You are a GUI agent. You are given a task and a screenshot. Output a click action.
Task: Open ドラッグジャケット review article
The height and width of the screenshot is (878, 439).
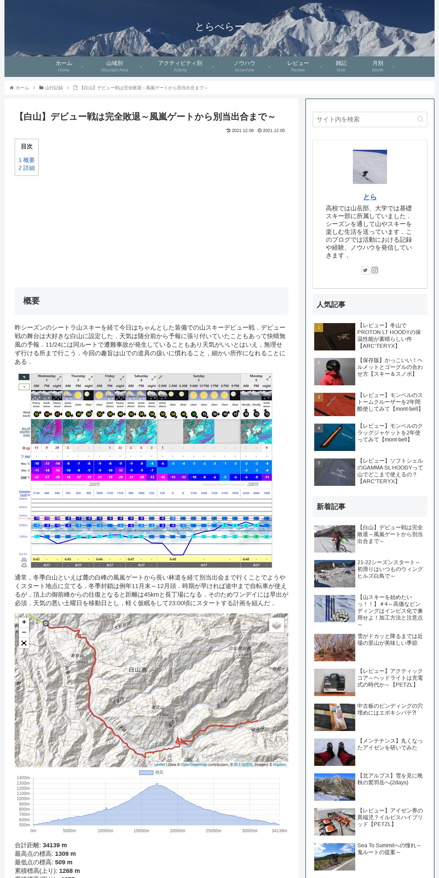coord(370,437)
